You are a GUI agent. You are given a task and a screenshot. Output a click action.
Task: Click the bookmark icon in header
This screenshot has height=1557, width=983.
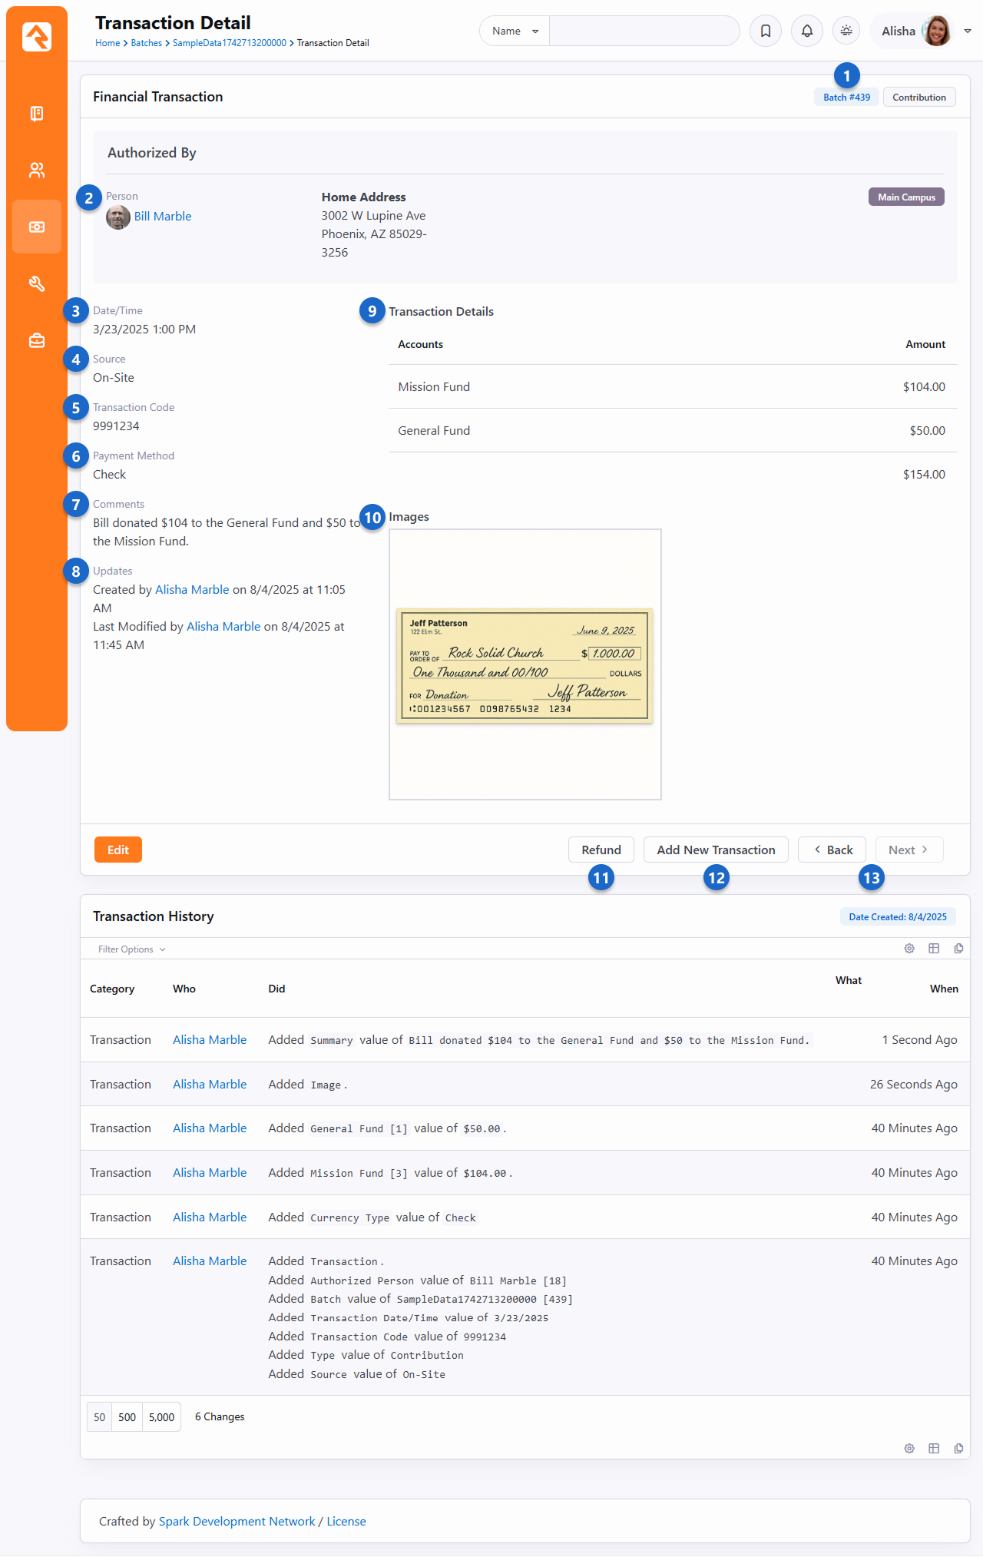point(765,31)
